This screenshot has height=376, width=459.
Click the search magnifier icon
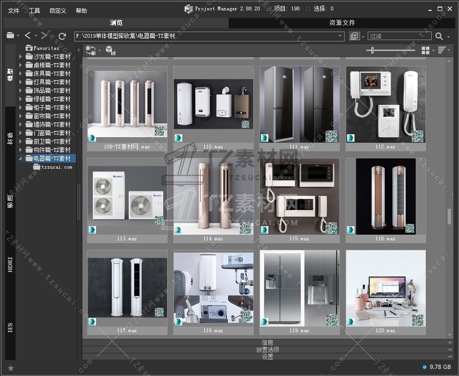[x=439, y=36]
